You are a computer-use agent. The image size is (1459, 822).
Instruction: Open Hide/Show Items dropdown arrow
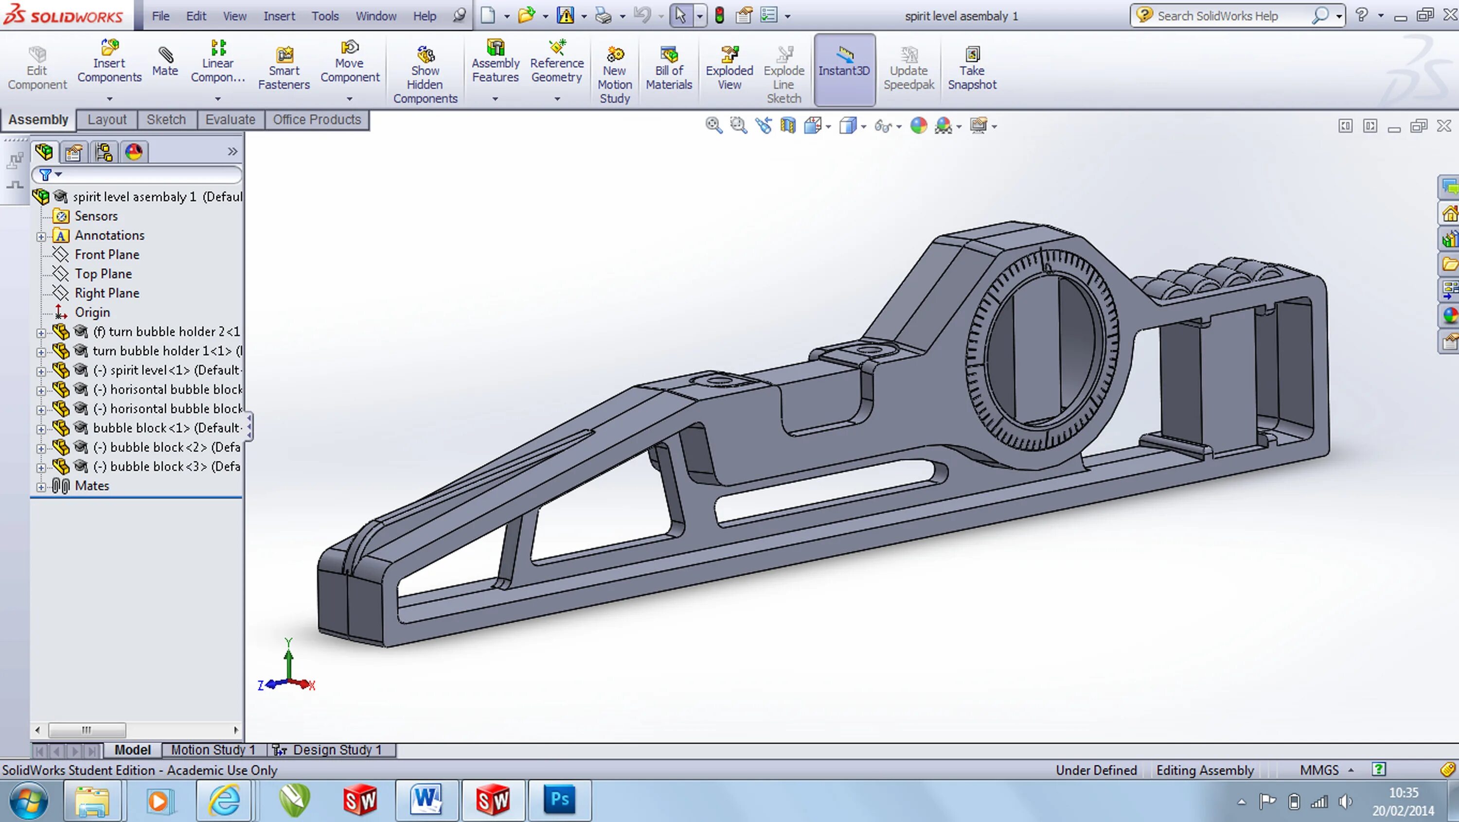pyautogui.click(x=899, y=127)
